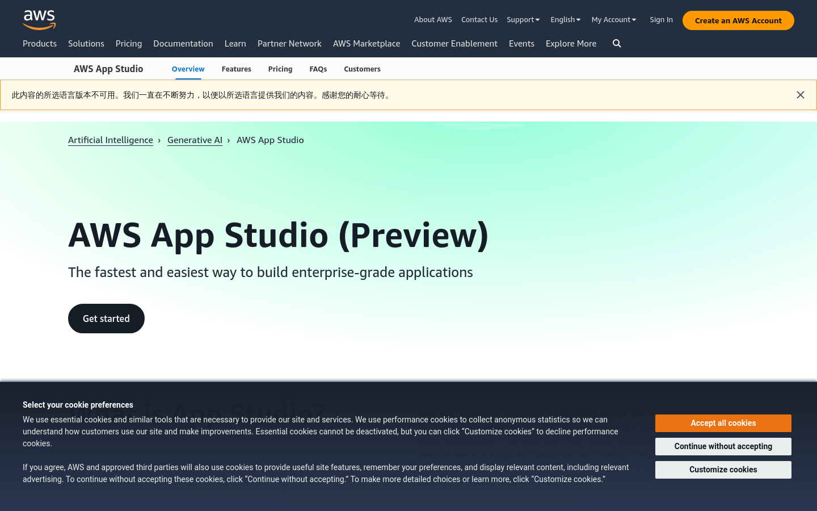
Task: Open AWS Marketplace menu item
Action: coord(367,44)
